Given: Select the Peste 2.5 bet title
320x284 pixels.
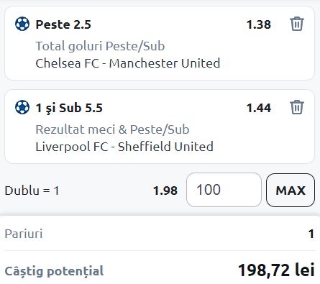Looking at the screenshot, I should click(x=63, y=24).
